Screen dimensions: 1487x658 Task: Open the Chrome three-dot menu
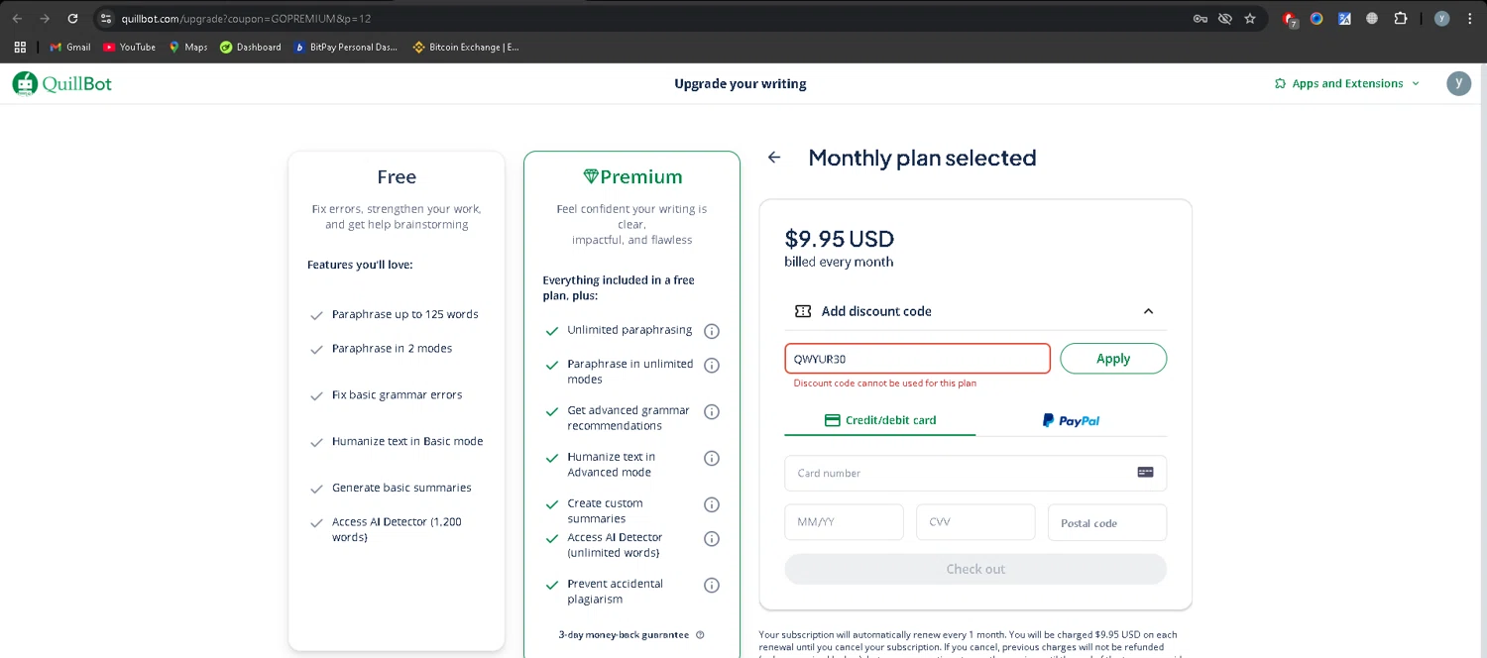(1470, 18)
